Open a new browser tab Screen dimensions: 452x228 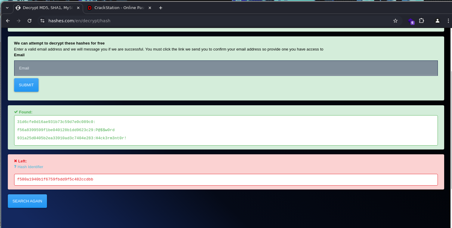(161, 8)
